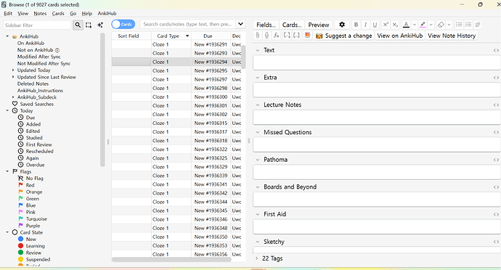The height and width of the screenshot is (270, 501).
Task: Collapse the Lecture Notes field
Action: (258, 105)
